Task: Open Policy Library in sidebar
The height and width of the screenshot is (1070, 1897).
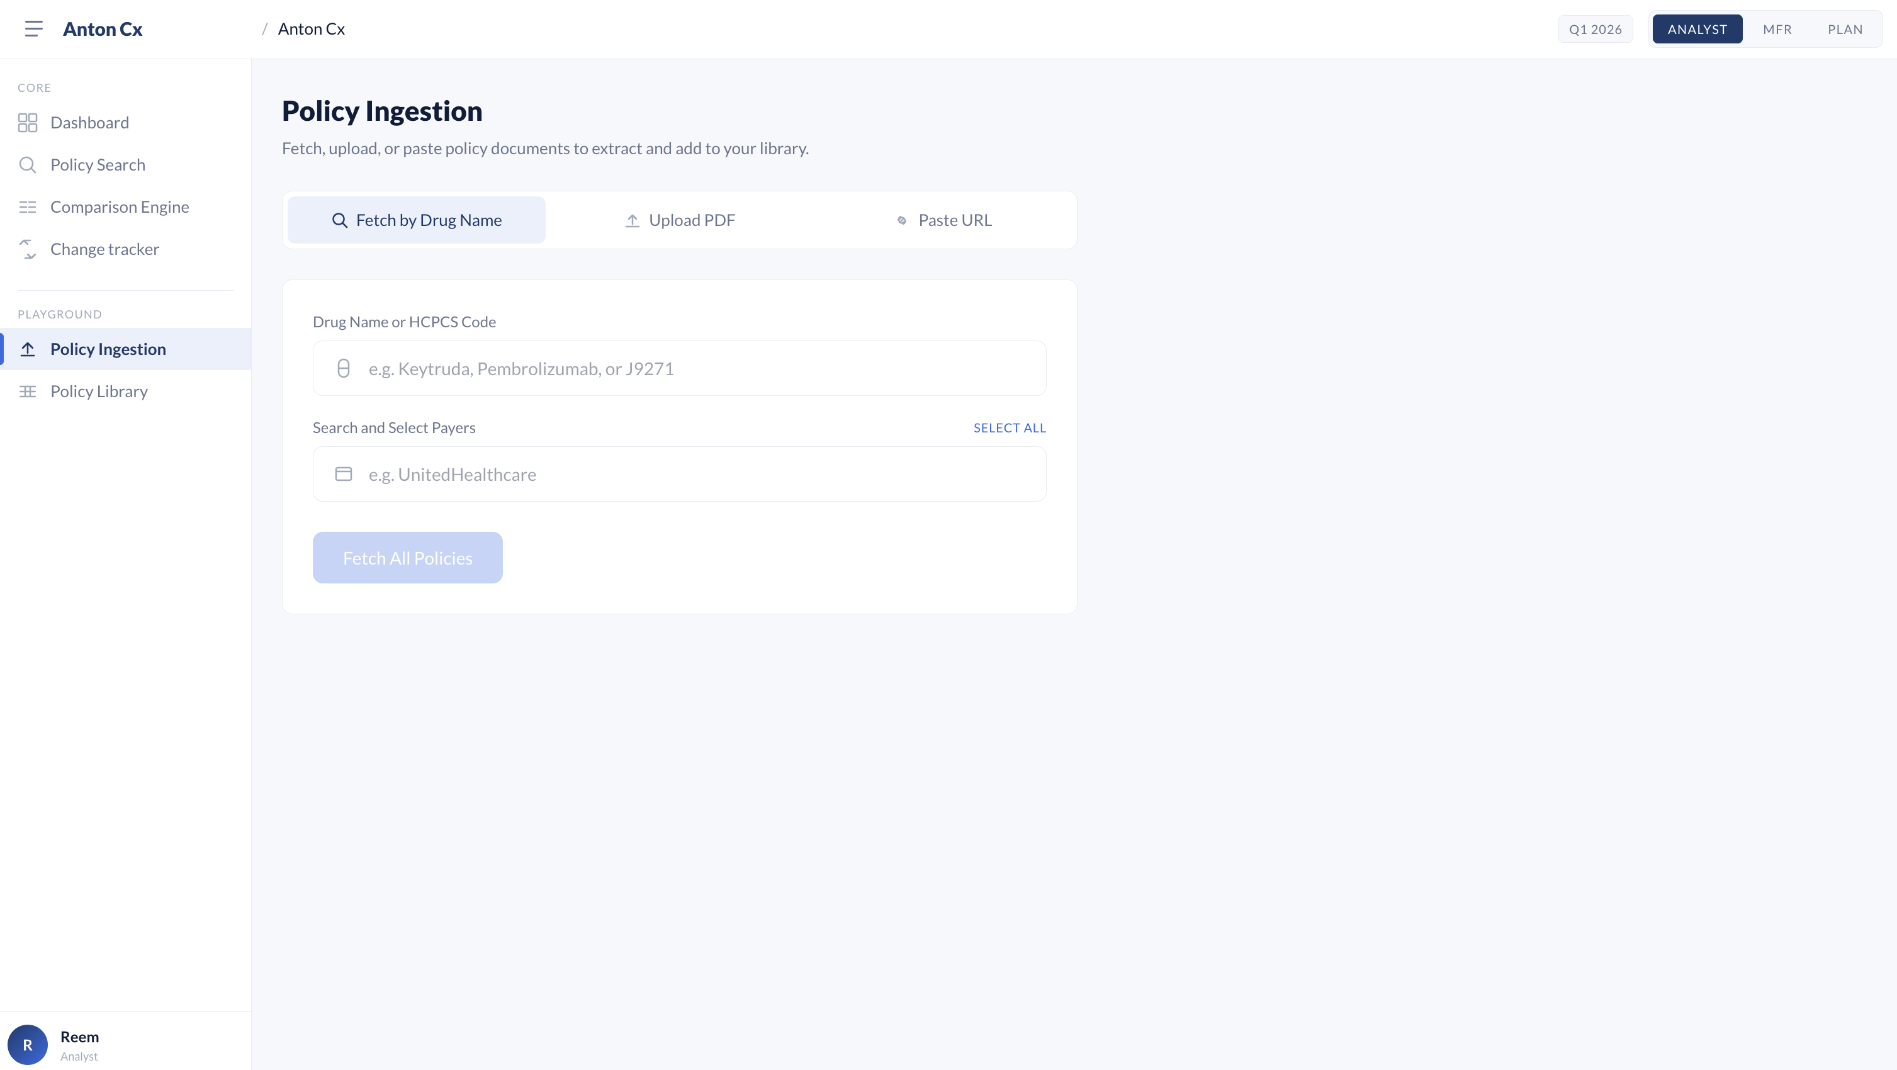Action: pyautogui.click(x=99, y=391)
